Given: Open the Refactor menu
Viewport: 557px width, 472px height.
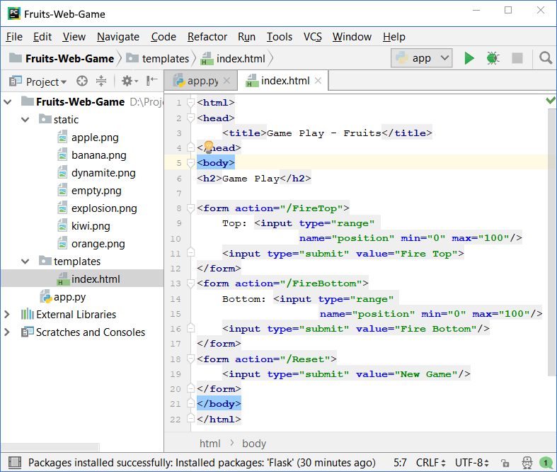Looking at the screenshot, I should click(207, 37).
